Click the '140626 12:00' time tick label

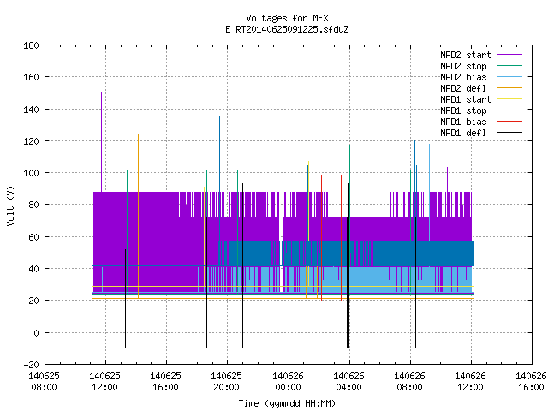470,382
